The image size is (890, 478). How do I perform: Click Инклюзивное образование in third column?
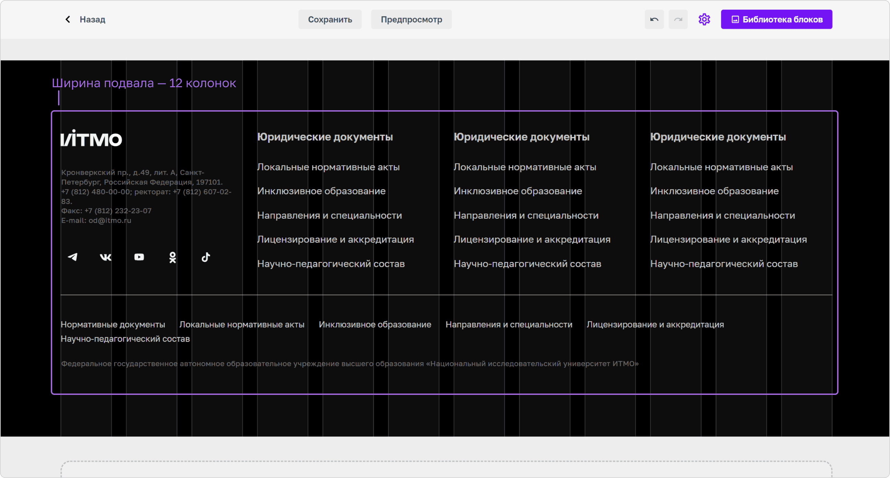715,191
